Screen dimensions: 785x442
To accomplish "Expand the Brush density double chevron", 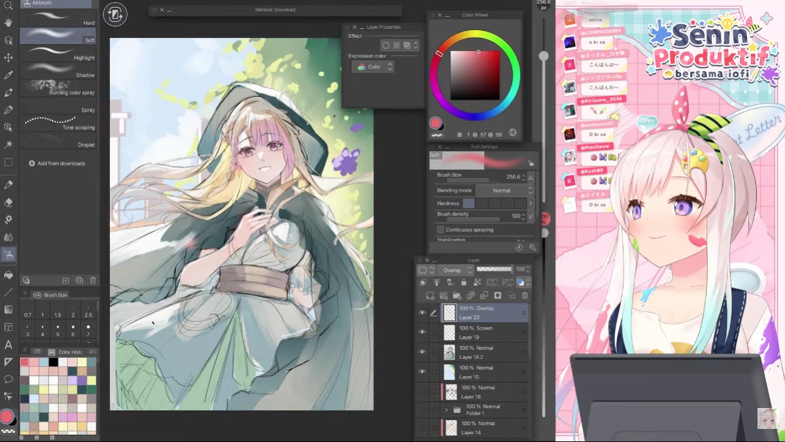I will coord(531,216).
